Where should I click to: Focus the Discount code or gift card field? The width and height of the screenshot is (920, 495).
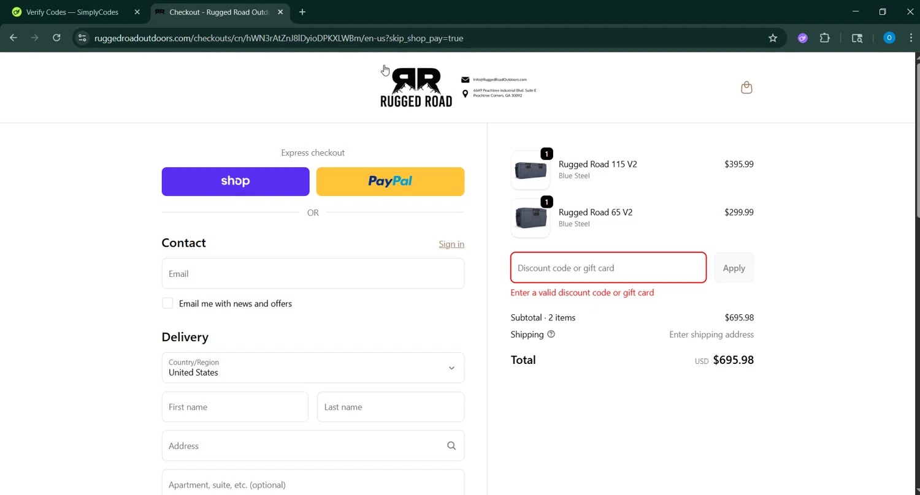coord(608,268)
